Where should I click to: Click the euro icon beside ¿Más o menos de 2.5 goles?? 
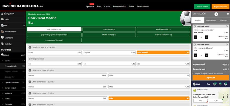30,93
